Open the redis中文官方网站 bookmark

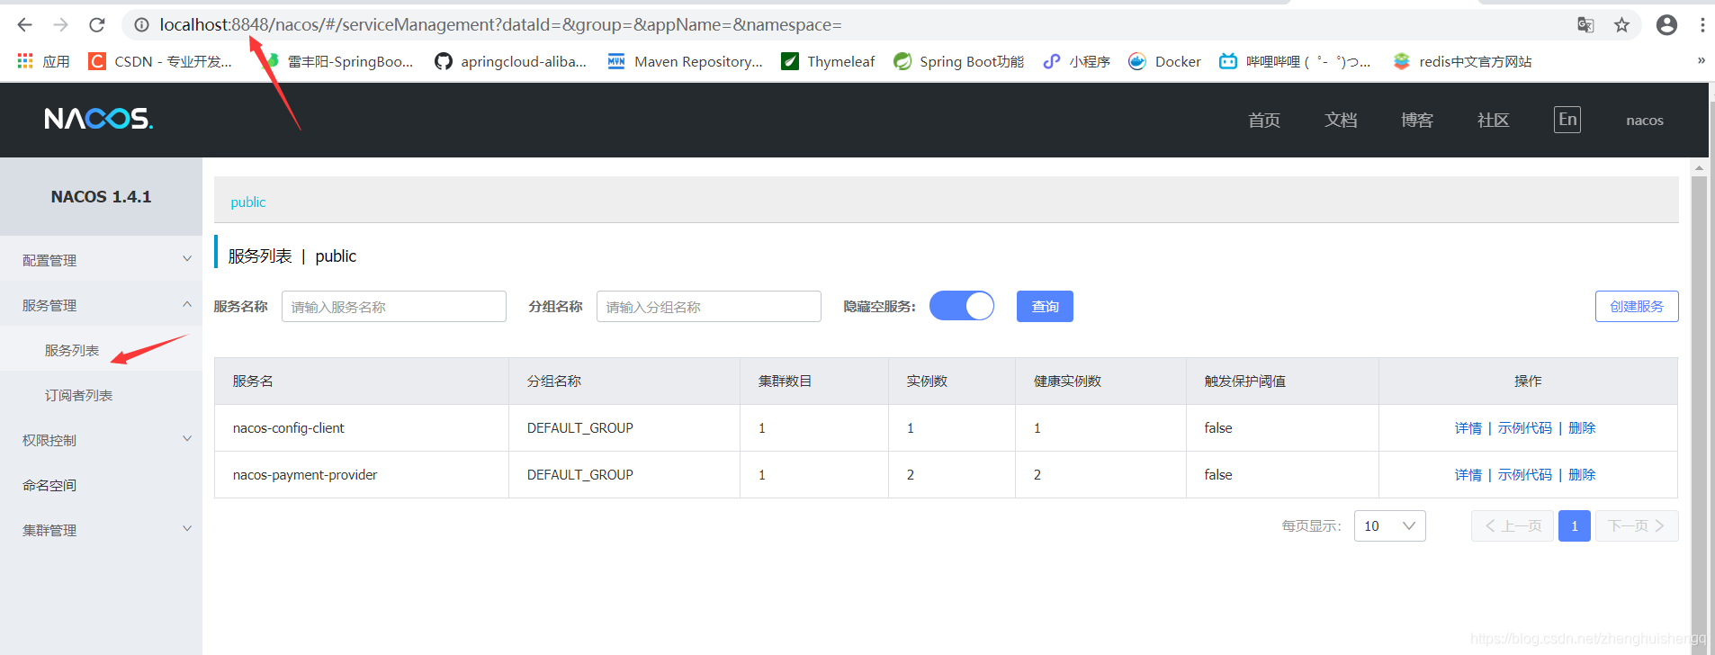point(1462,61)
